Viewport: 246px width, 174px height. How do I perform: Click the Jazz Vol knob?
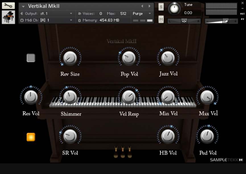pyautogui.click(x=168, y=58)
